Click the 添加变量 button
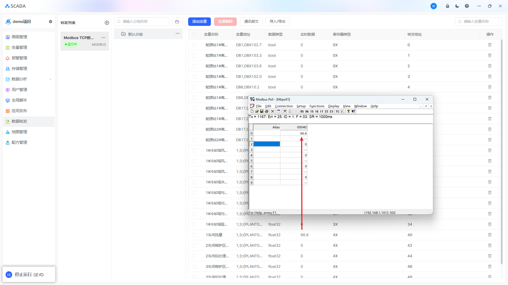Screen dimensions: 508x285 [199, 22]
